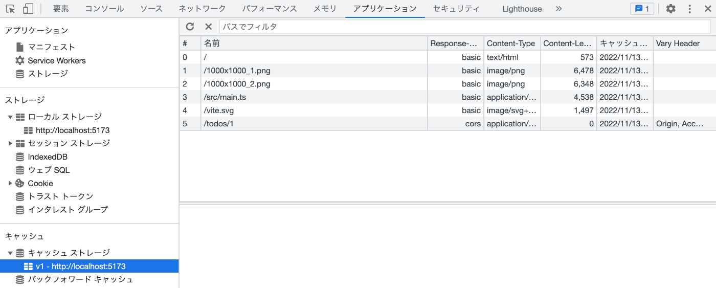
Task: Switch to the パフォーマンス tab
Action: (x=270, y=9)
